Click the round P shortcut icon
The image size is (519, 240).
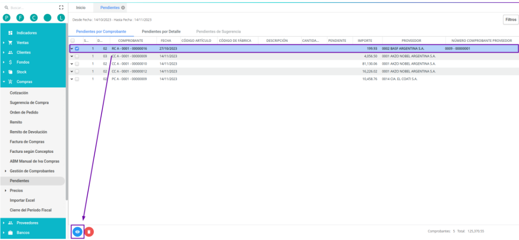coord(6,18)
